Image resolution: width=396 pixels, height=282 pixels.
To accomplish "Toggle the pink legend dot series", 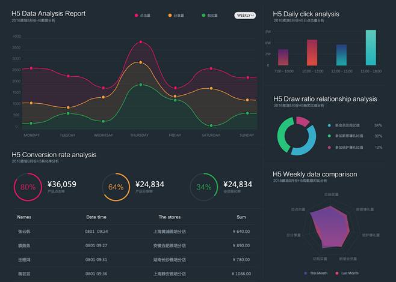I will click(136, 15).
